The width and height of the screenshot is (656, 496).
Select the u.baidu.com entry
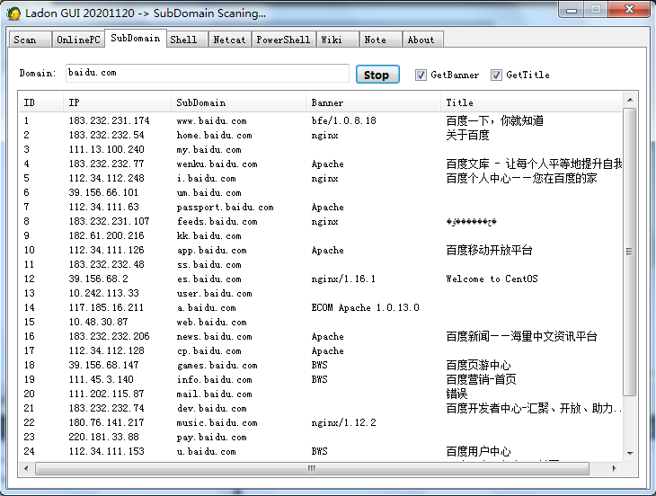pos(321,451)
